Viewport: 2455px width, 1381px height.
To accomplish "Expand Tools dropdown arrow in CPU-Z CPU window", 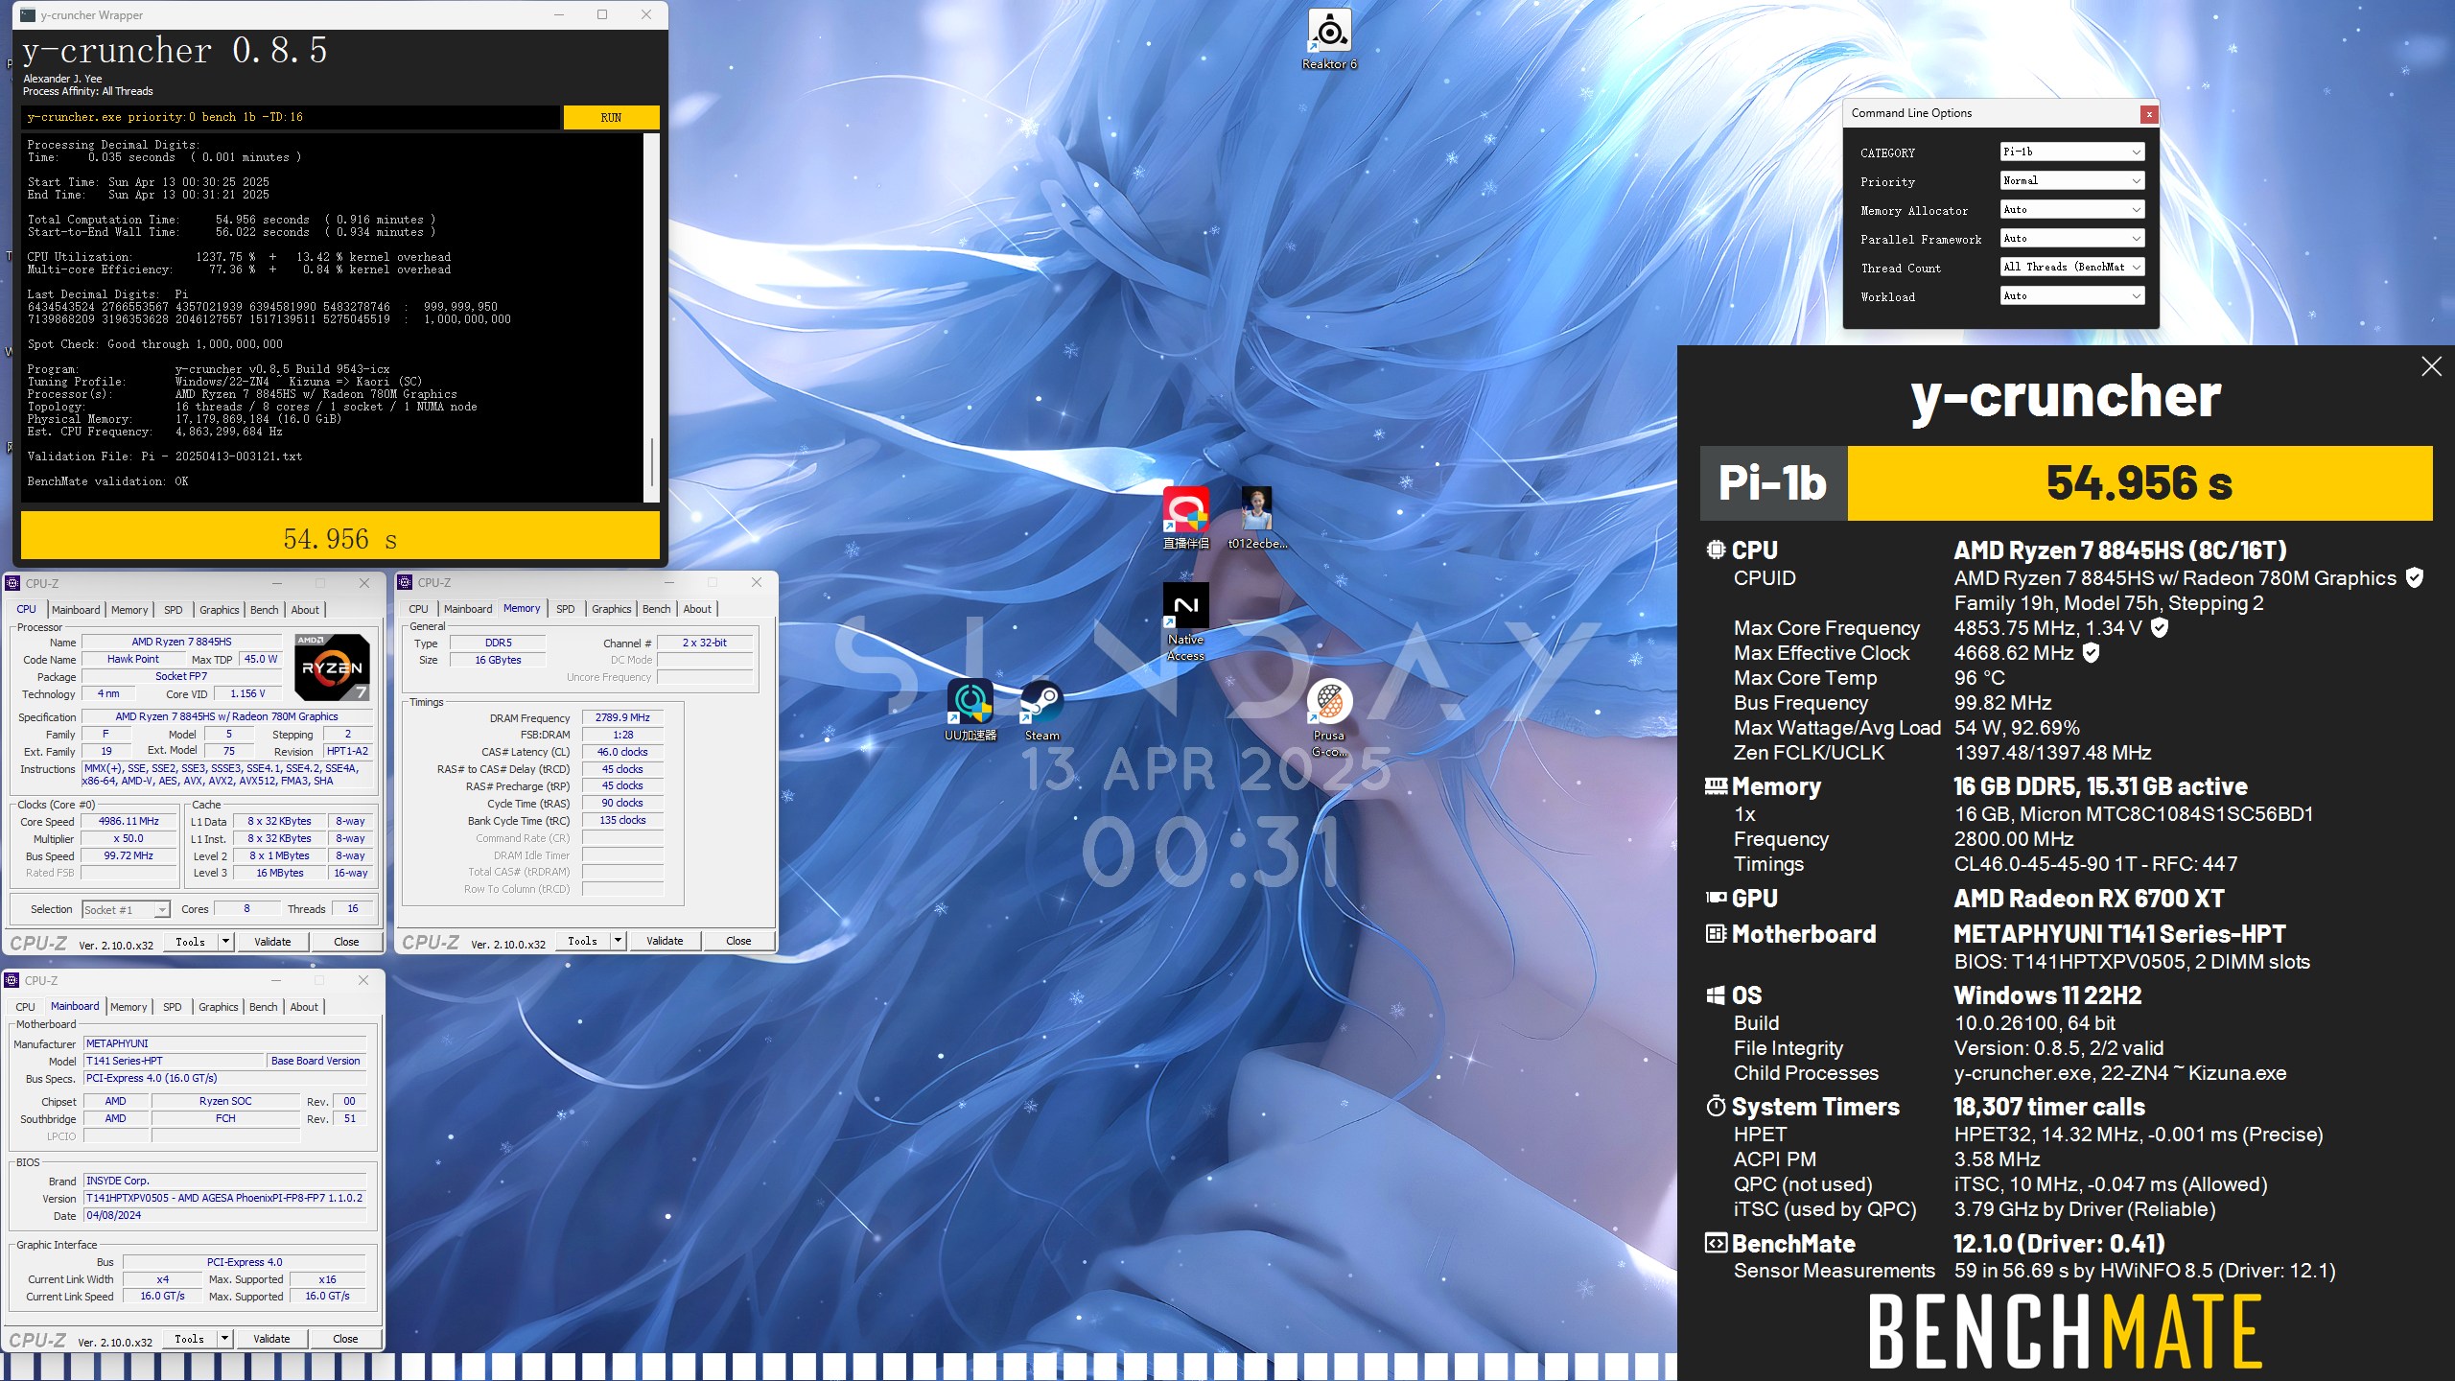I will tap(225, 942).
